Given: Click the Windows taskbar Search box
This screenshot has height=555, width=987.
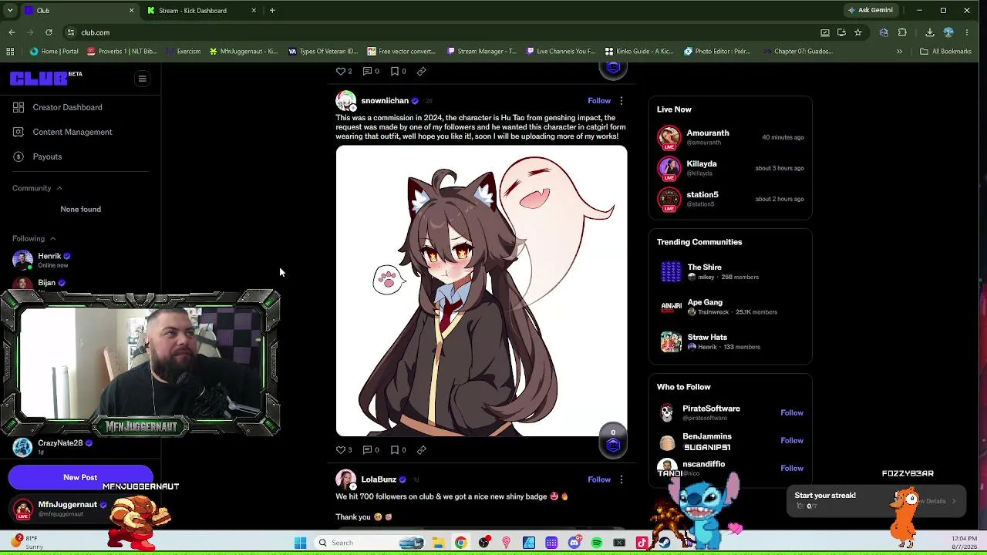Looking at the screenshot, I should tap(369, 543).
